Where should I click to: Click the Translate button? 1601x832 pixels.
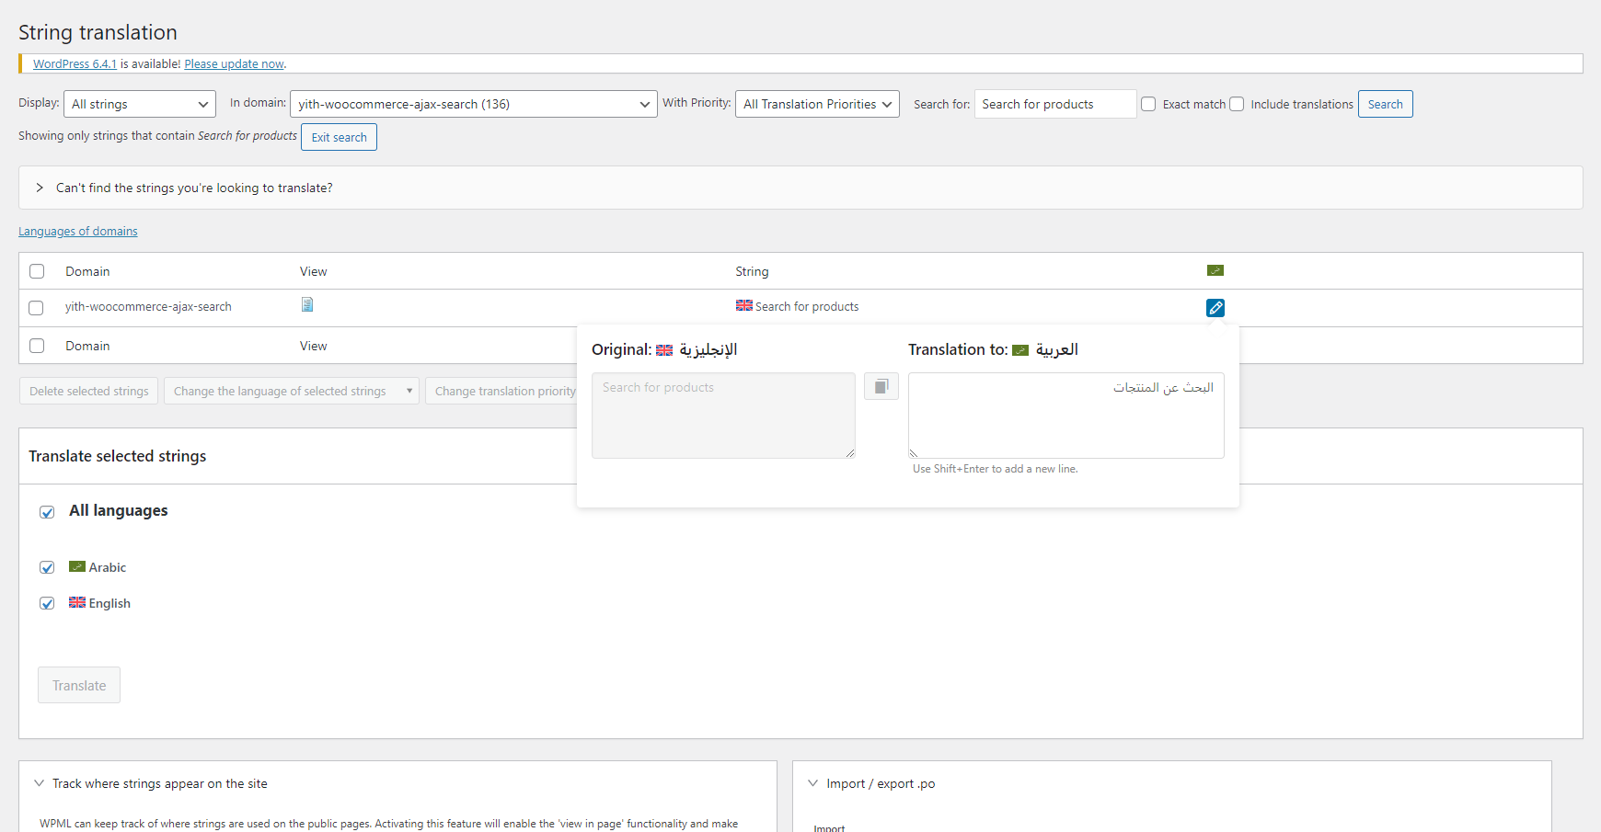(x=79, y=685)
